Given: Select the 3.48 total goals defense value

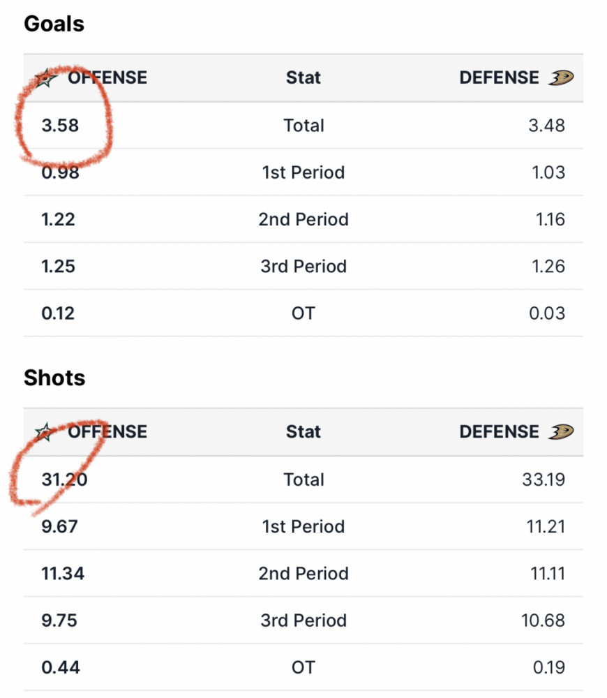Looking at the screenshot, I should pos(546,126).
